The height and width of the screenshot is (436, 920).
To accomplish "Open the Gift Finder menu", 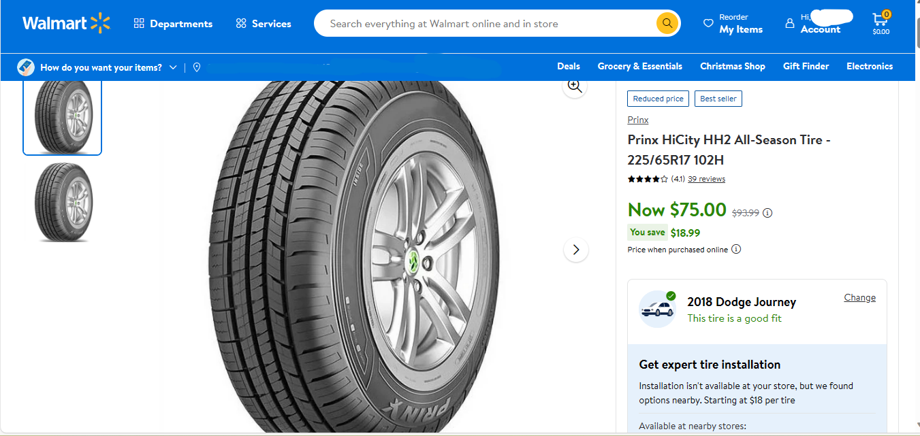I will (806, 66).
